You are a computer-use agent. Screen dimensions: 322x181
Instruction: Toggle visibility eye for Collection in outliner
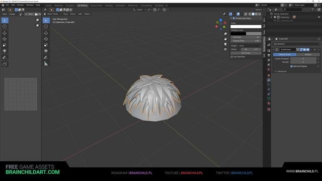pos(319,17)
